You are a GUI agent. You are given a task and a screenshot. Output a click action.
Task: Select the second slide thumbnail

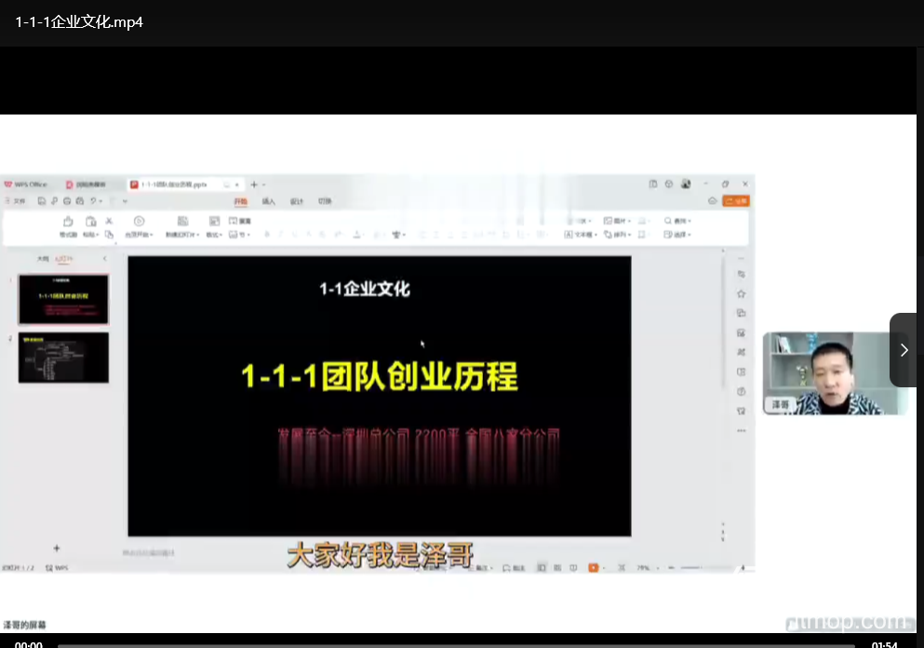tap(63, 358)
